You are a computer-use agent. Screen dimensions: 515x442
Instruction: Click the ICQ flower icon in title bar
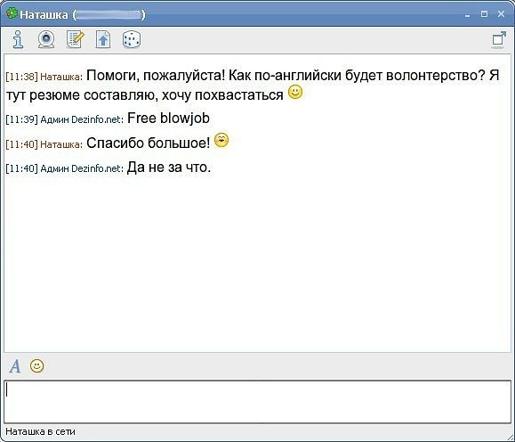tap(12, 13)
